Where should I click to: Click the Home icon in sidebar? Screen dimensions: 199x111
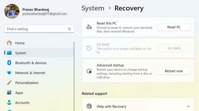point(9,43)
